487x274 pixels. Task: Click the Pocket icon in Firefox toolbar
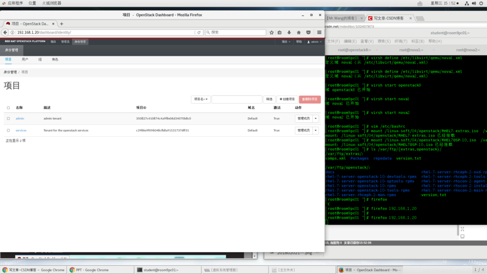point(308,32)
